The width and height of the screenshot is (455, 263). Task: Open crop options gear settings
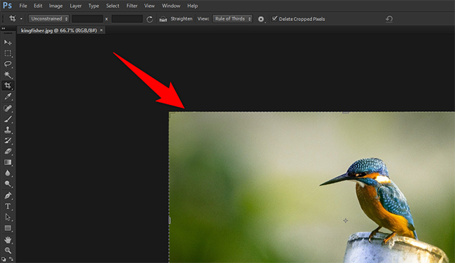[261, 19]
